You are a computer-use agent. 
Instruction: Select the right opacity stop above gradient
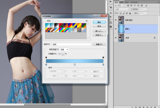pos(103,58)
